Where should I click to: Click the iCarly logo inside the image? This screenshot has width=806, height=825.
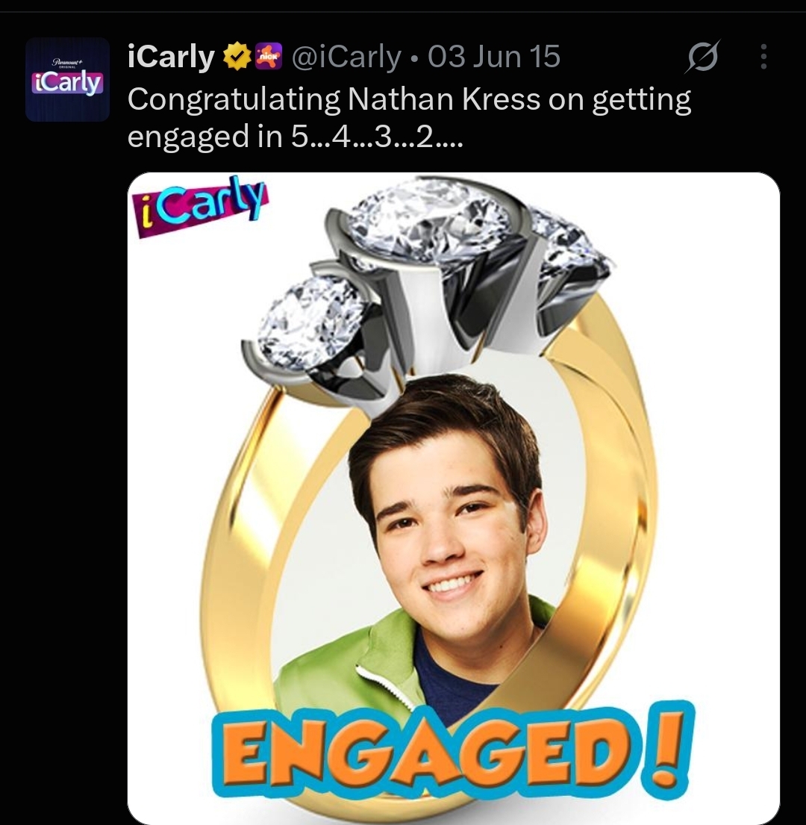tap(200, 207)
